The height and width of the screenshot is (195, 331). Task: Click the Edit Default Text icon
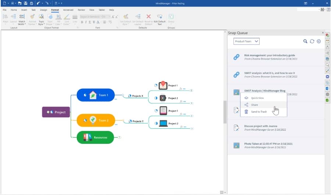(x=160, y=17)
